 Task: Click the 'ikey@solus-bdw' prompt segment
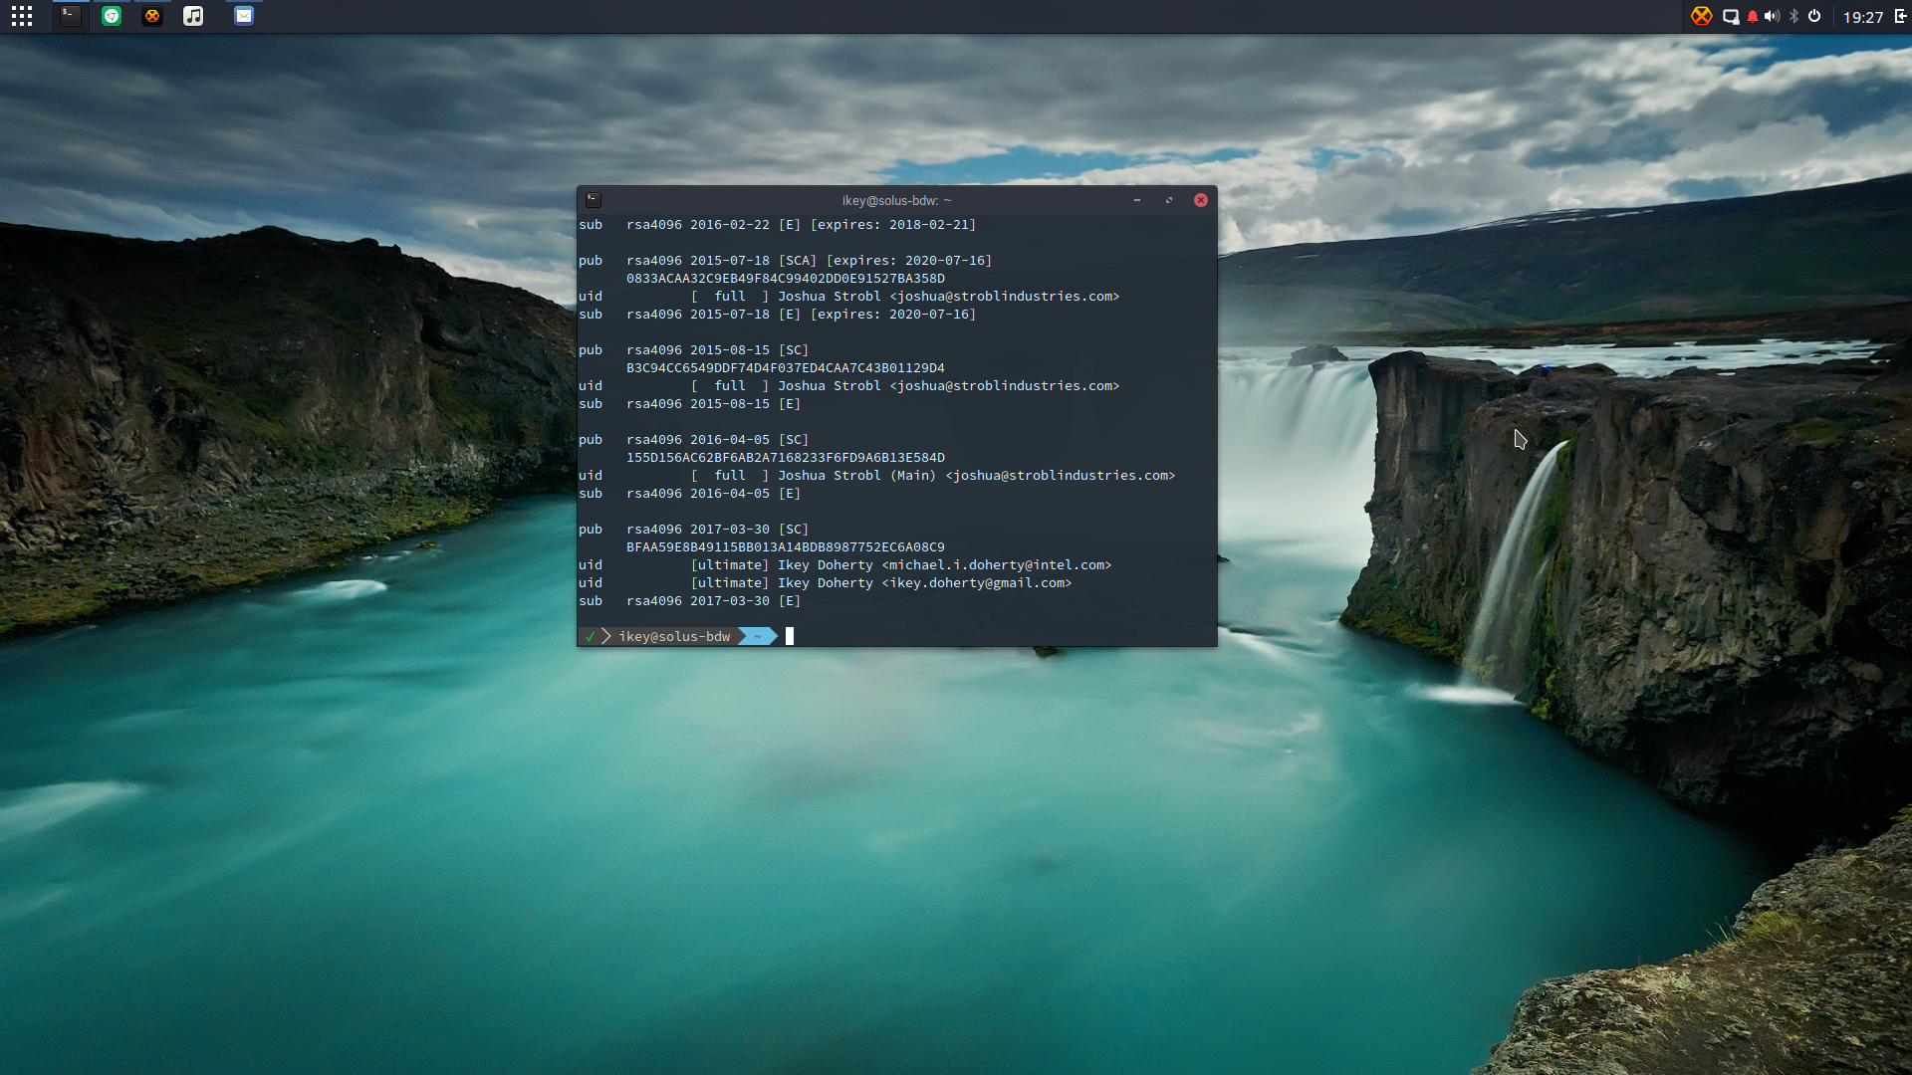[x=674, y=636]
